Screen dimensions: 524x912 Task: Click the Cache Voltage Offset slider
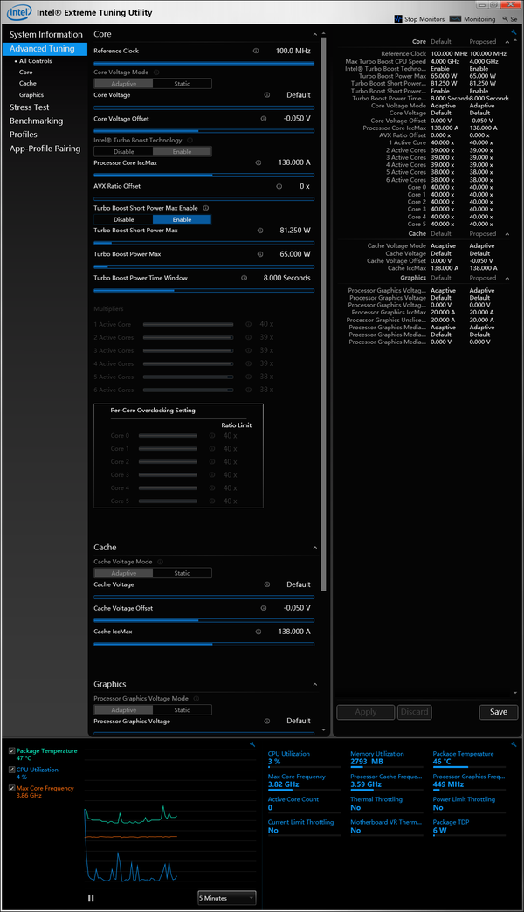[204, 620]
